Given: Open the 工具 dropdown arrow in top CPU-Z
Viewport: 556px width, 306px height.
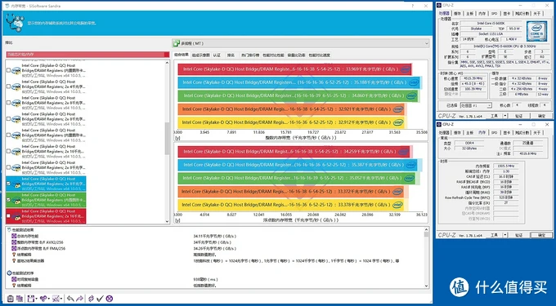Looking at the screenshot, I should click(505, 116).
